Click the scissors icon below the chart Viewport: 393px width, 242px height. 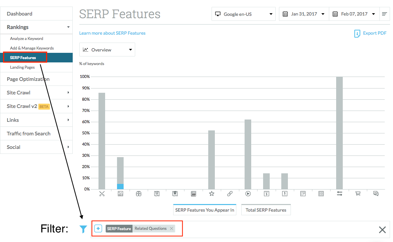click(102, 194)
